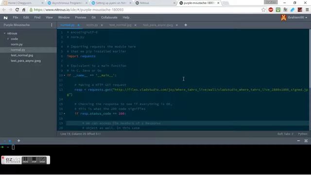Maximize the terminal panel
Image resolution: width=311 pixels, height=175 pixels.
[306, 140]
